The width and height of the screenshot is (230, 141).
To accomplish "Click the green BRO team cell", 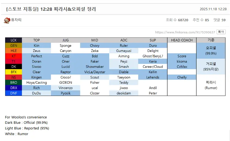I will (x=14, y=83).
